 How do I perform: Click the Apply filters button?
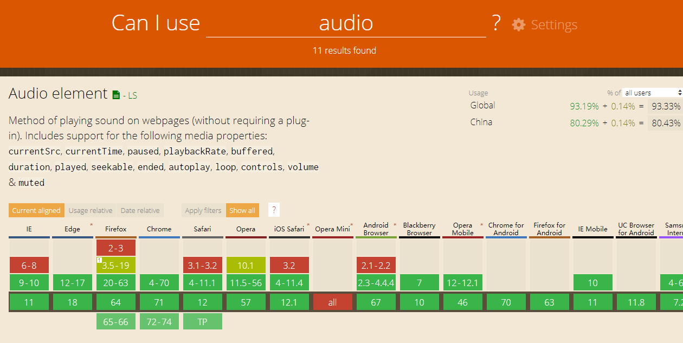tap(203, 210)
